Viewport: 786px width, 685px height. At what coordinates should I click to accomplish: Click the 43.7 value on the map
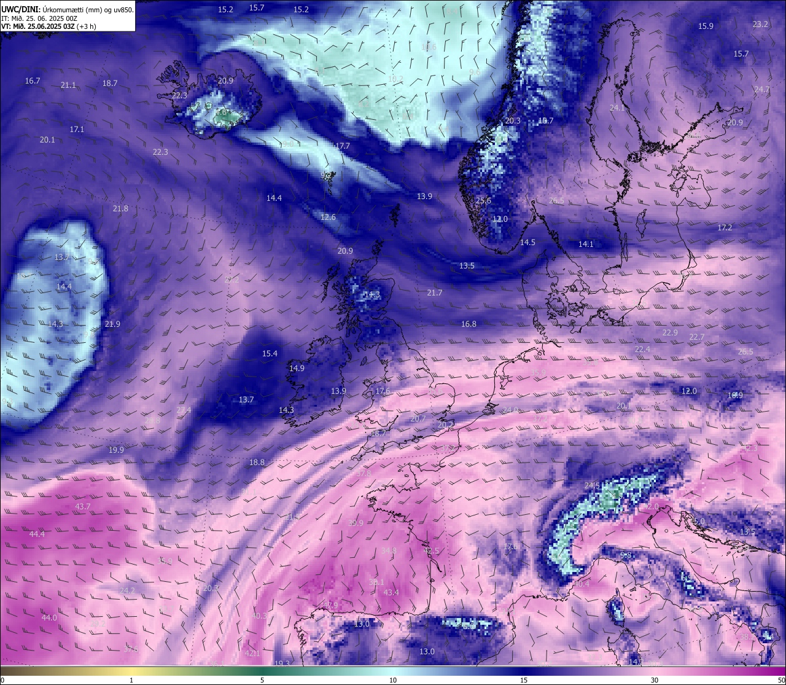point(82,507)
